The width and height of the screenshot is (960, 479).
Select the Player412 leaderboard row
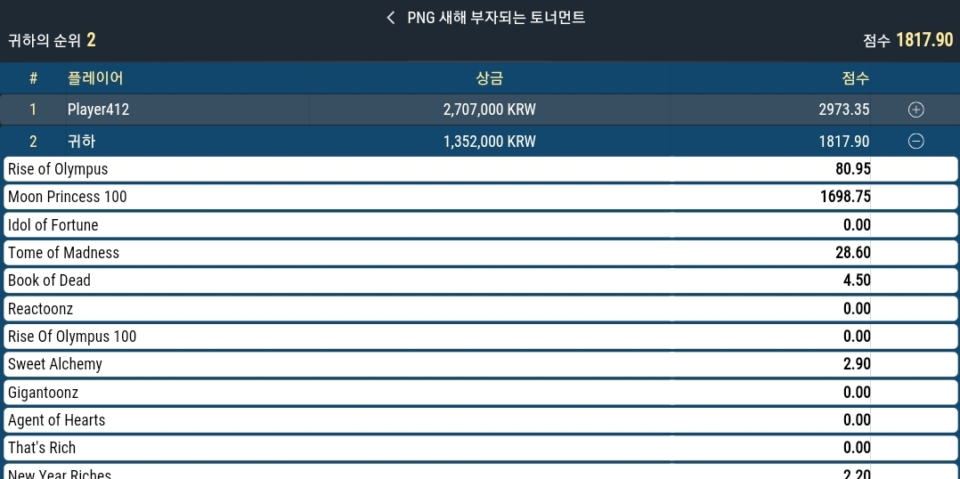pos(480,110)
